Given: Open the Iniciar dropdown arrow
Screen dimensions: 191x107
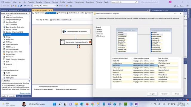Looking at the screenshot, I should (64, 6).
